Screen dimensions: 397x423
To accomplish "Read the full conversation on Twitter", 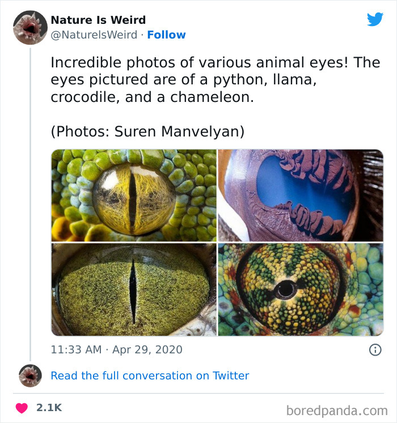I will 150,375.
